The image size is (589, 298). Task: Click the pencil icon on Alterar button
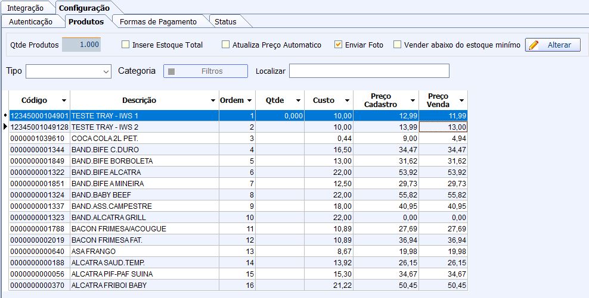pyautogui.click(x=534, y=45)
